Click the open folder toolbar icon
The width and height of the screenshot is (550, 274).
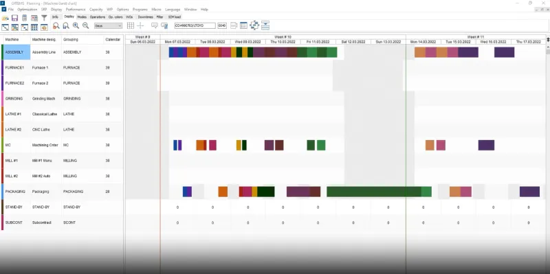tap(5, 18)
